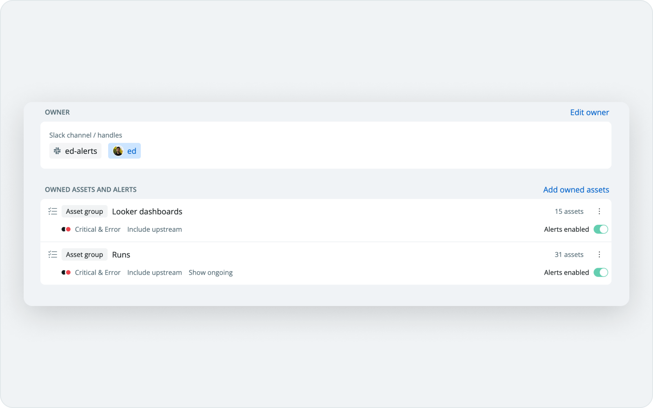This screenshot has width=653, height=408.
Task: Toggle Include upstream on Looker dashboards
Action: (154, 229)
